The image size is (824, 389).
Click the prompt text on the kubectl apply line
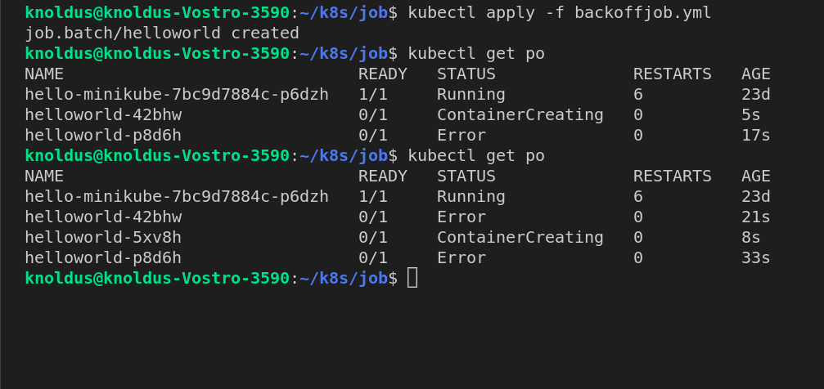(x=211, y=12)
